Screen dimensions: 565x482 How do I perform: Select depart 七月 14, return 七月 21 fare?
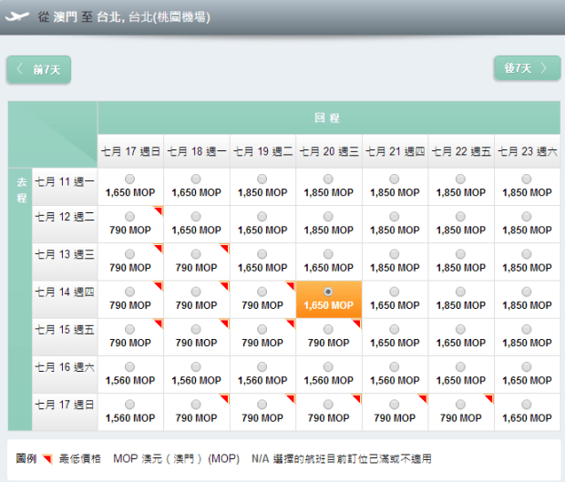[x=395, y=292]
